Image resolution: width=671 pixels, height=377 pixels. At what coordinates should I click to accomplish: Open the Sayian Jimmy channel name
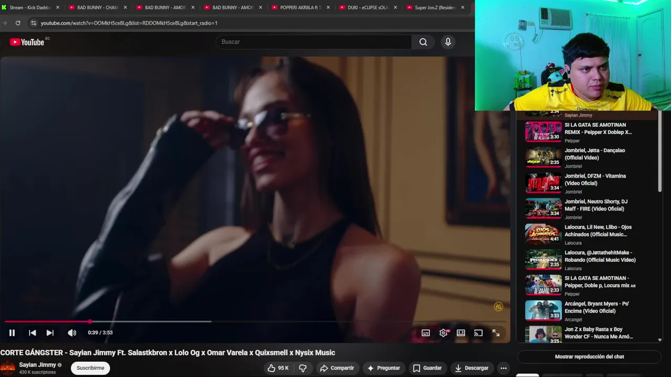(38, 365)
